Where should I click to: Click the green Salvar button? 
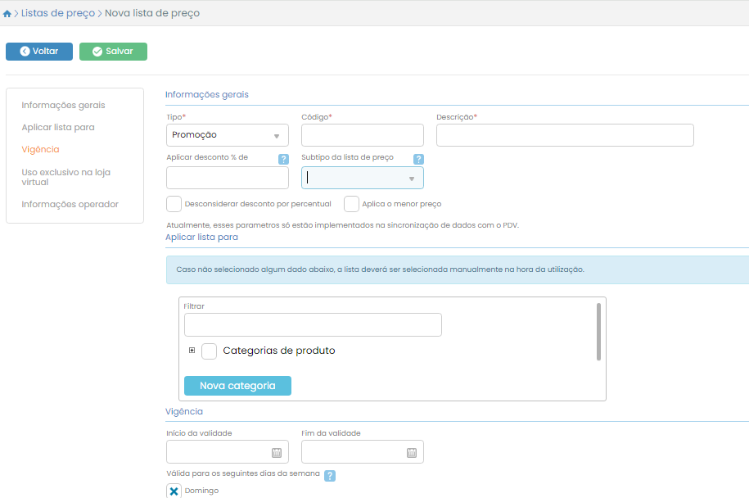(x=113, y=52)
